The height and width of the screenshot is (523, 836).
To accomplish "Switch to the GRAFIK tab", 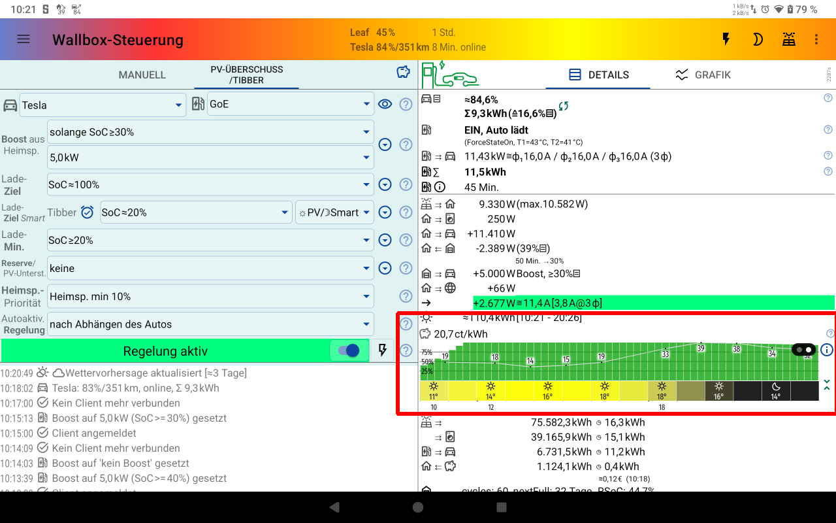I will point(711,75).
